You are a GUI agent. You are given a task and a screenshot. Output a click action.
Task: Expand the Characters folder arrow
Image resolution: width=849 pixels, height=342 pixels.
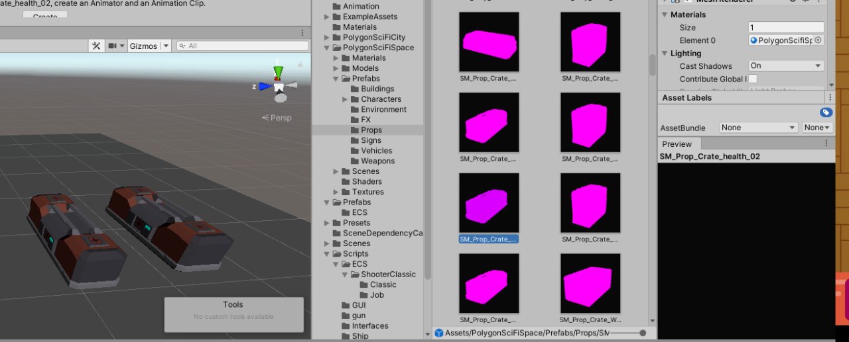[x=345, y=99]
